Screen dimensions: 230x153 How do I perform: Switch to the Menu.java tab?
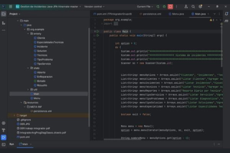pos(176,14)
